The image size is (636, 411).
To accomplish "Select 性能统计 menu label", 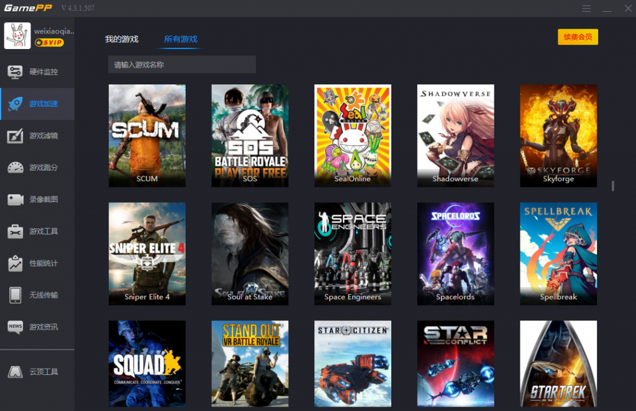I will 43,263.
